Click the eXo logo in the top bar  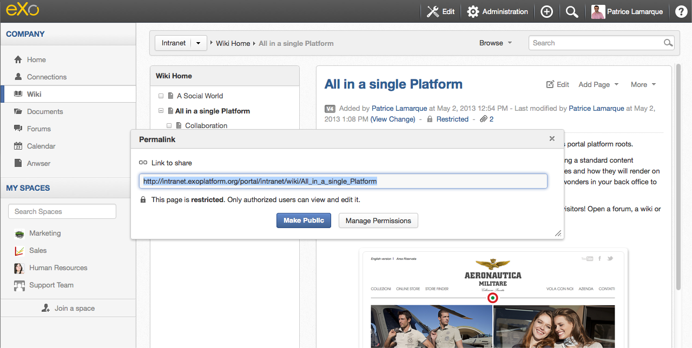pyautogui.click(x=22, y=10)
